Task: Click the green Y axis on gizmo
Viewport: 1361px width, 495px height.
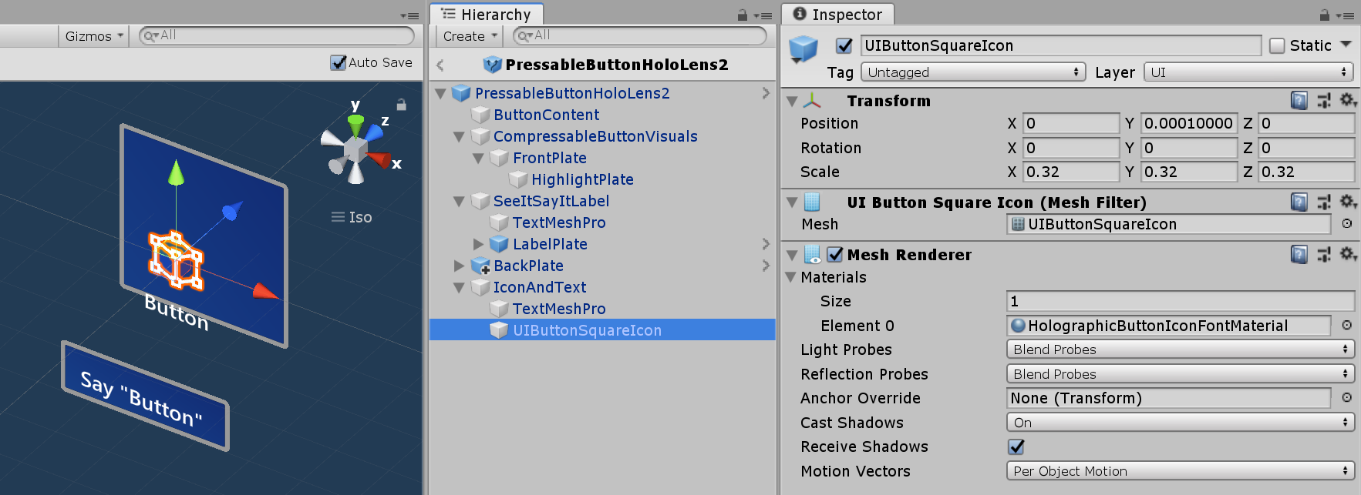Action: click(355, 122)
